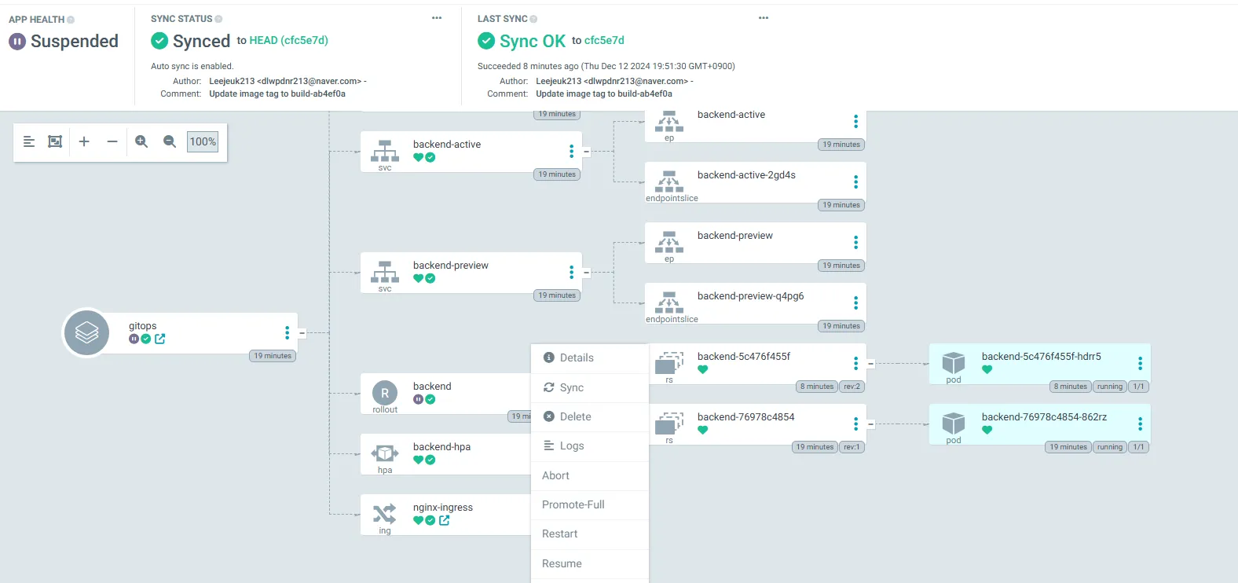Click the backend-5c476f455f-hdrr5 pod cube icon
Viewport: 1238px width, 583px height.
click(954, 362)
